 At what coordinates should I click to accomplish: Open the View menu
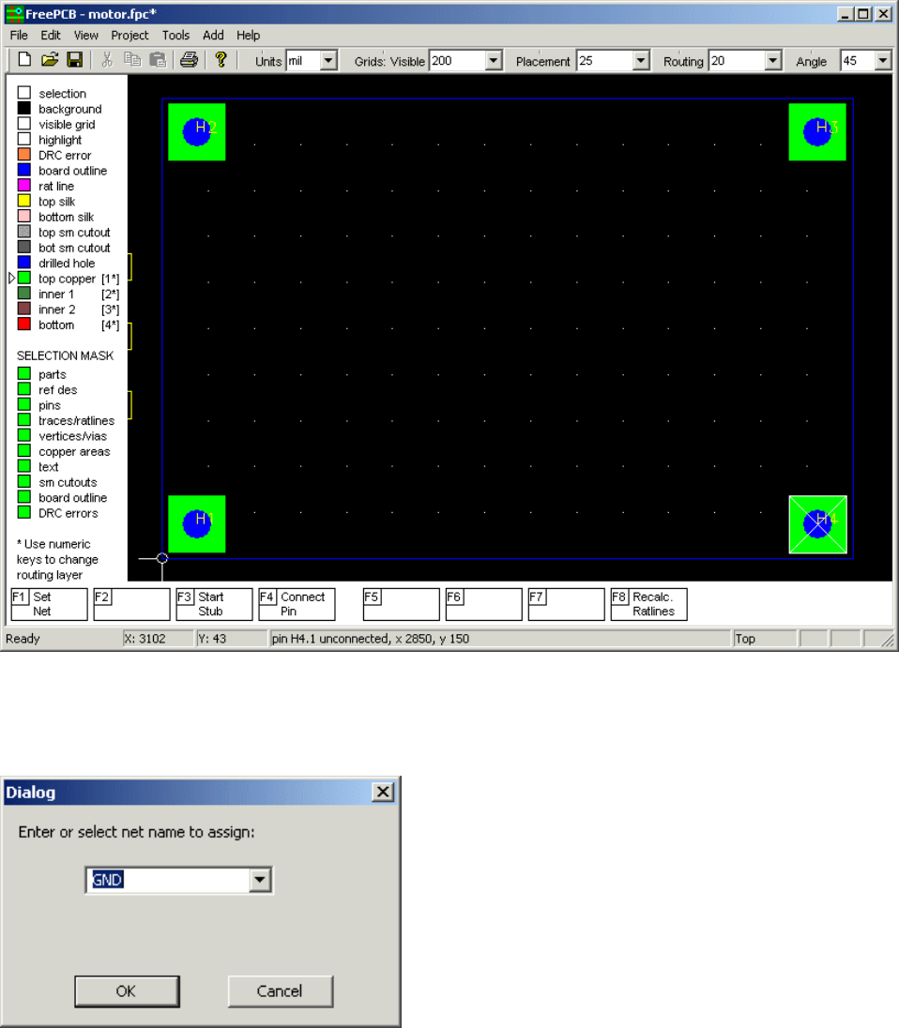[x=86, y=36]
